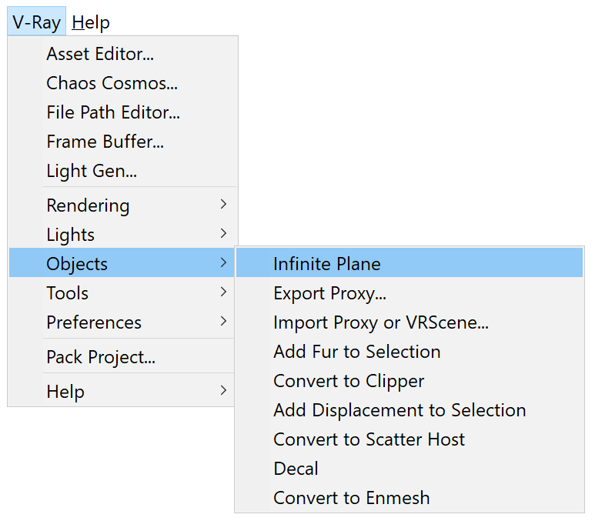Select Convert to Scatter Host
The image size is (595, 521).
pos(409,439)
